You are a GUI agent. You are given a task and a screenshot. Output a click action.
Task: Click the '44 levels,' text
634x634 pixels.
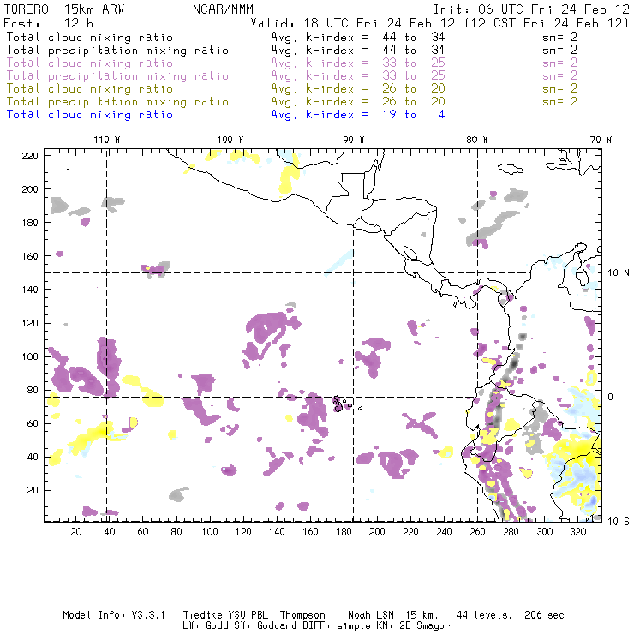pyautogui.click(x=484, y=615)
